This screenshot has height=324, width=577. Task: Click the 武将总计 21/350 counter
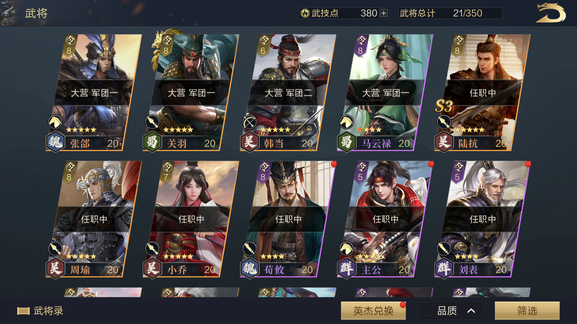click(450, 13)
